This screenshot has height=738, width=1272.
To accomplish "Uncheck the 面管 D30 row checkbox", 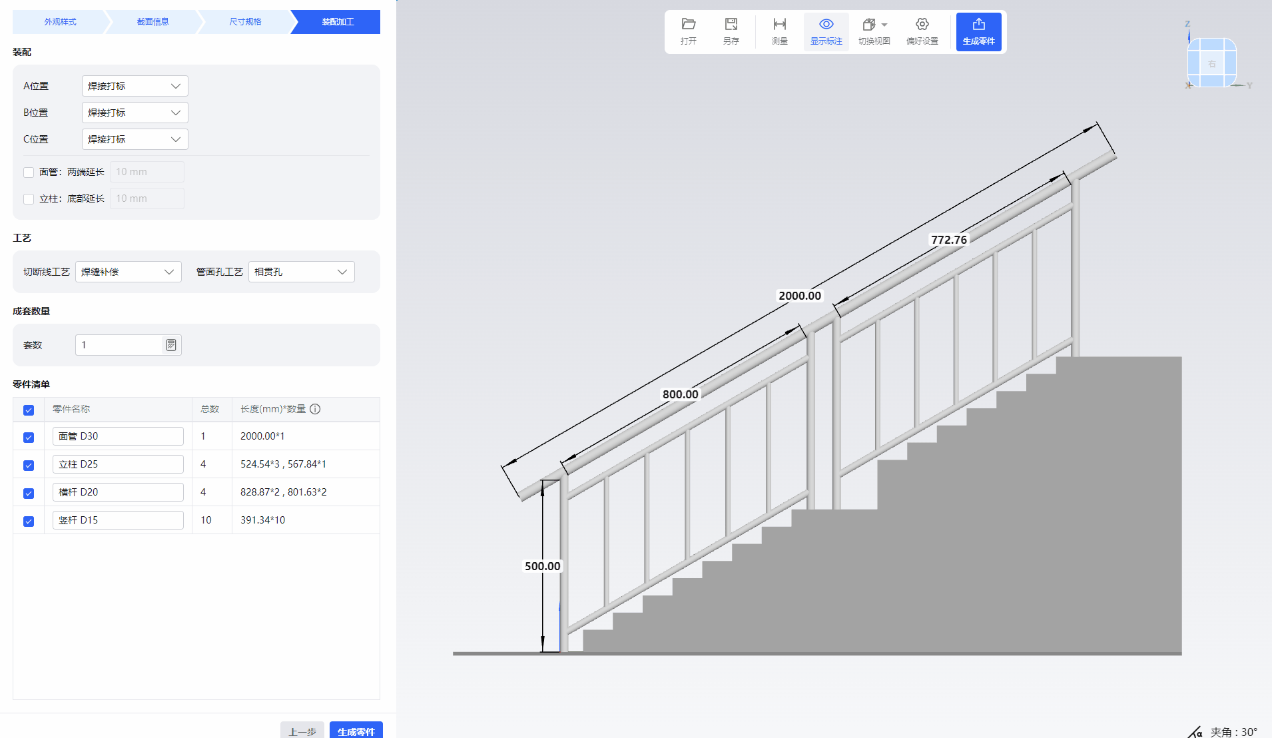I will click(x=29, y=438).
